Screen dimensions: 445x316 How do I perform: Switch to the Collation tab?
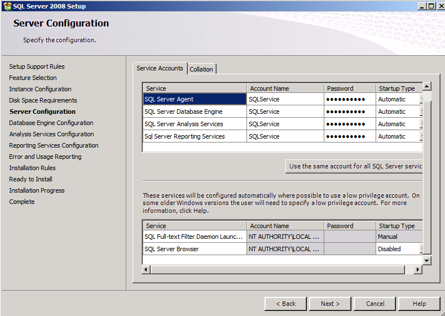201,69
